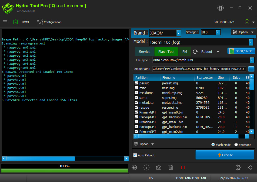Open the Configuration menu
The width and height of the screenshot is (257, 182).
53,22
